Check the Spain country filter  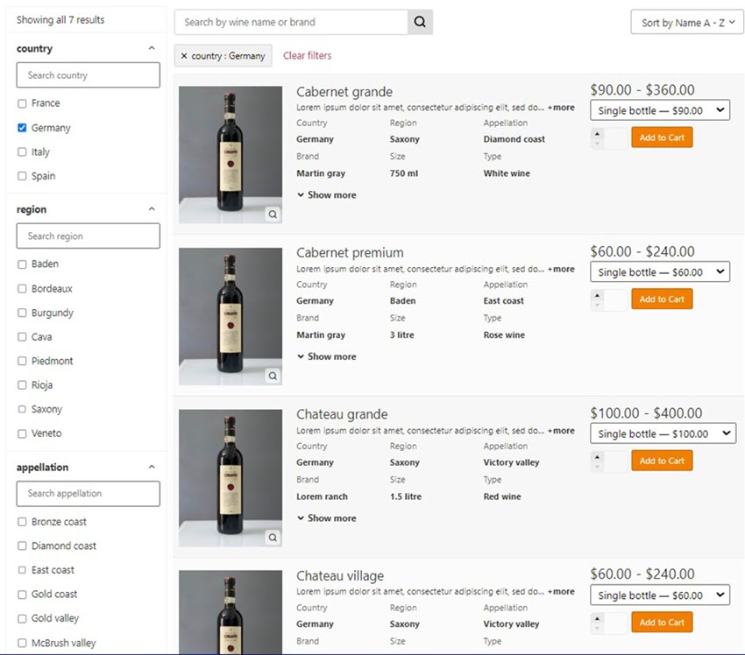pos(22,176)
